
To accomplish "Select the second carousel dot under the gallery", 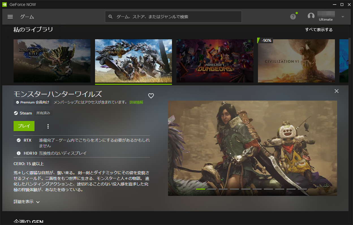I will tap(212, 189).
